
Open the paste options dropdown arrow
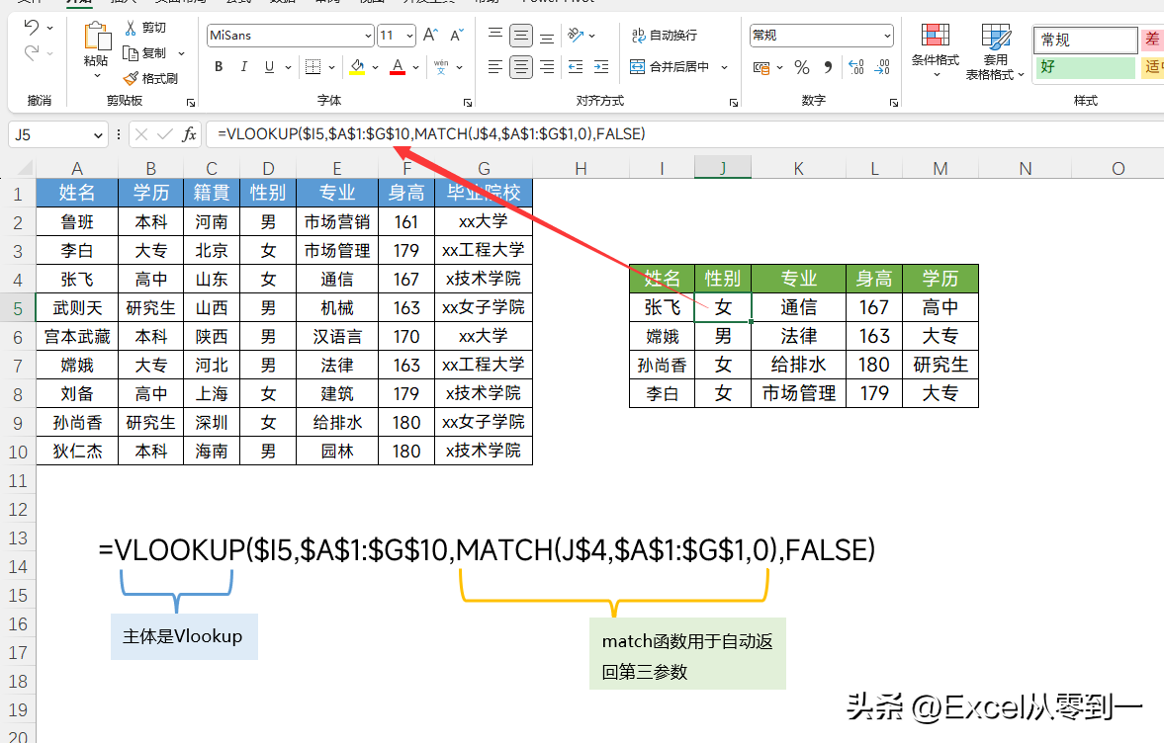pyautogui.click(x=97, y=76)
